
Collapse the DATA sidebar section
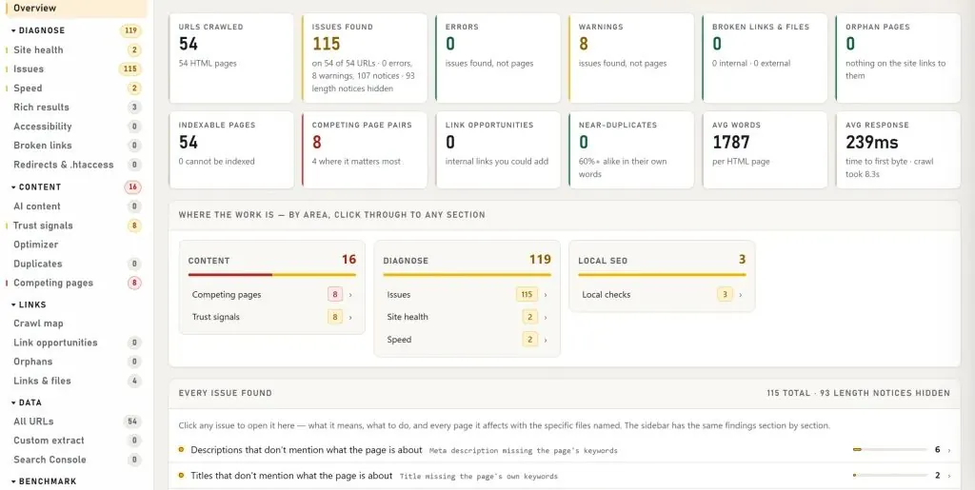(x=27, y=402)
